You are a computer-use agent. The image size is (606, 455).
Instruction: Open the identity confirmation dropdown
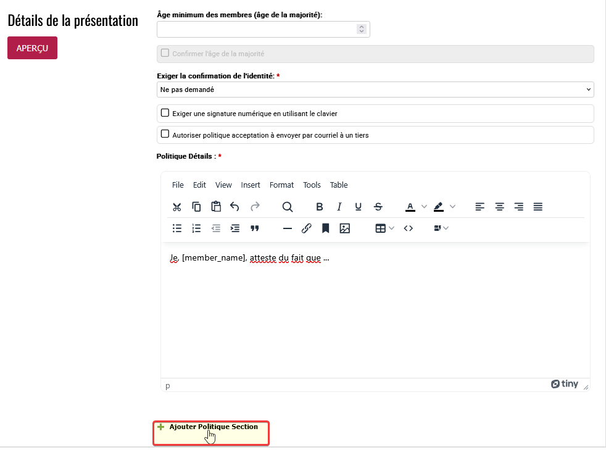pyautogui.click(x=375, y=90)
